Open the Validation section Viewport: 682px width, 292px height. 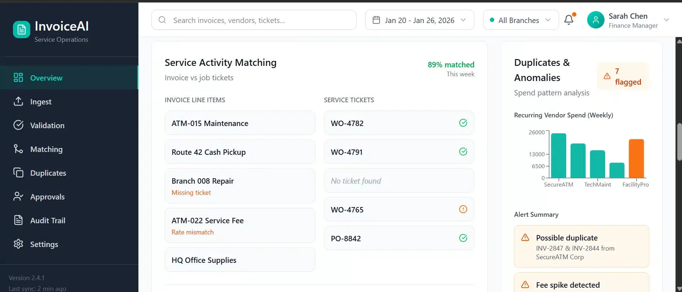[x=69, y=125]
